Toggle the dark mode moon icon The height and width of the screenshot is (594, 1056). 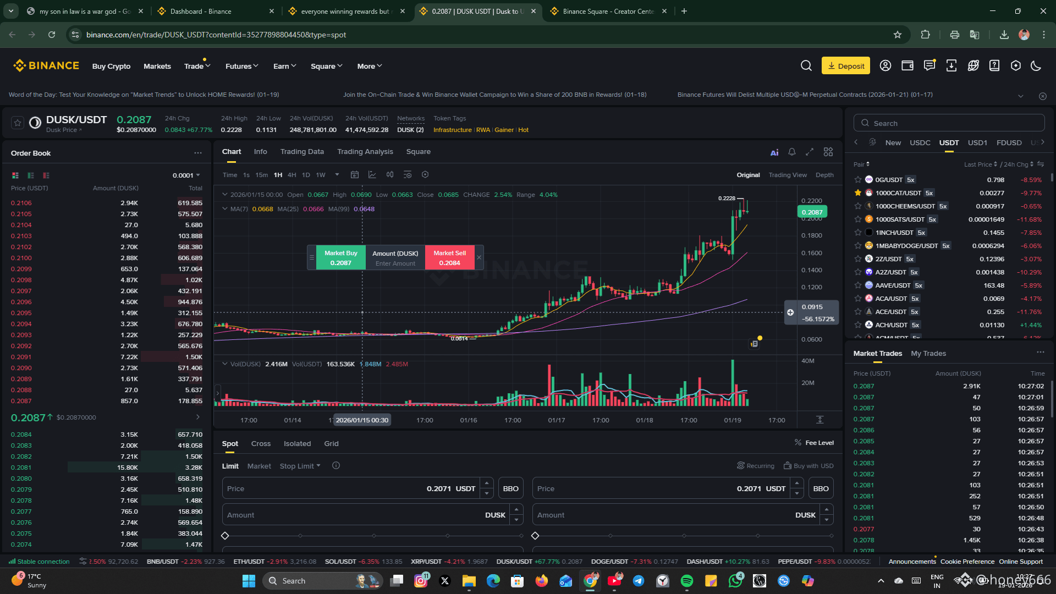coord(1036,66)
